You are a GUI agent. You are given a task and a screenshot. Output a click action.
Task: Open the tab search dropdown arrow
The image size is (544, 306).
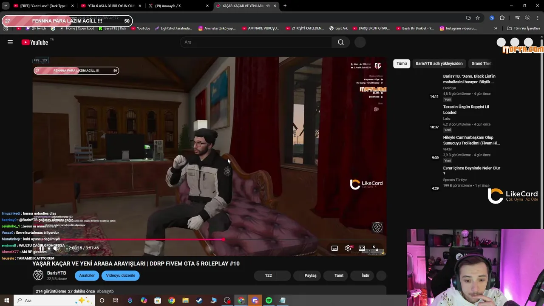(5, 6)
